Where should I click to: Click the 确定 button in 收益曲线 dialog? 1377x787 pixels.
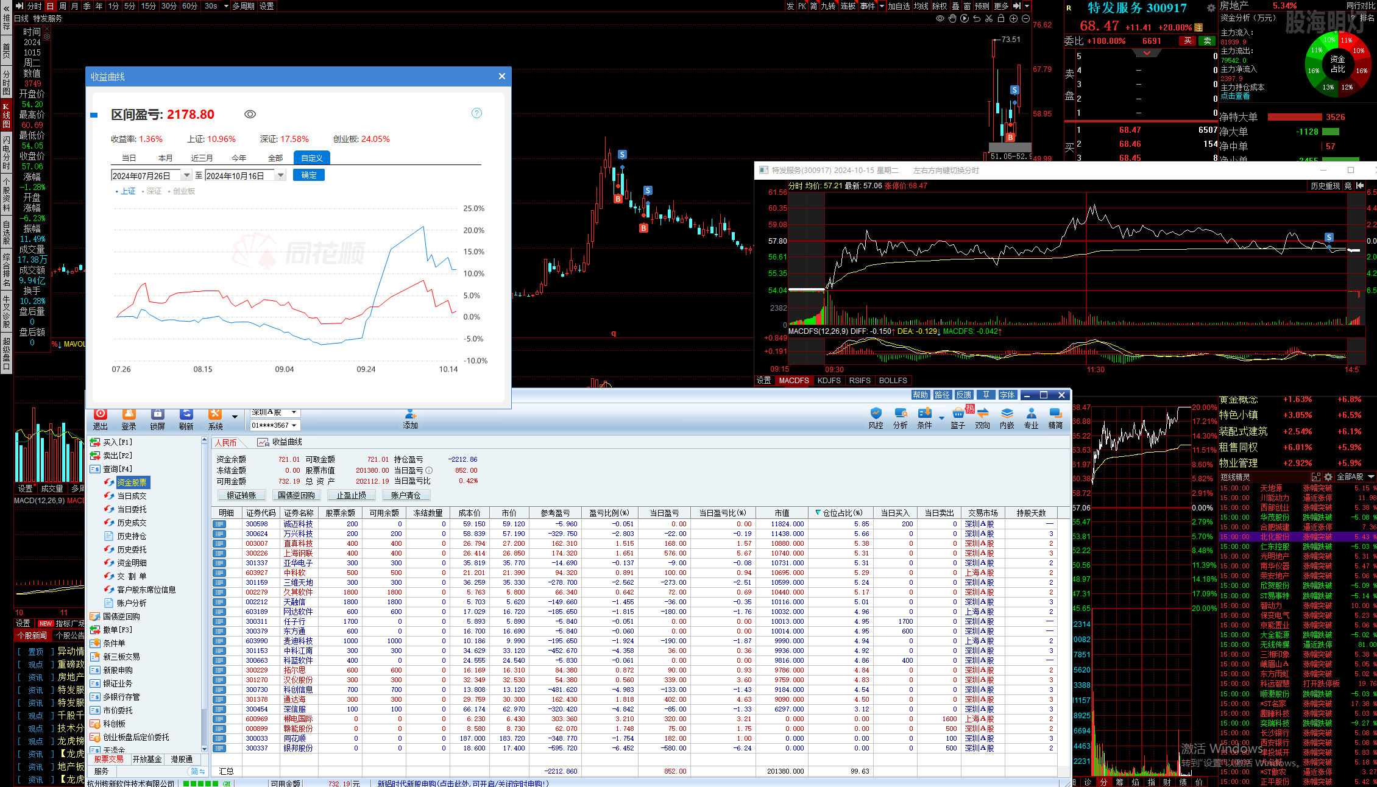[x=309, y=175]
